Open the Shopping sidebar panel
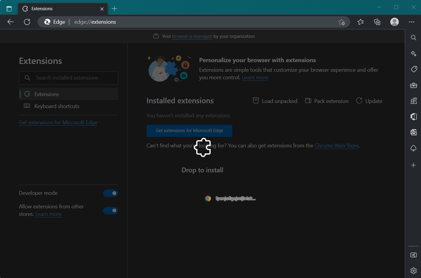 pyautogui.click(x=413, y=69)
